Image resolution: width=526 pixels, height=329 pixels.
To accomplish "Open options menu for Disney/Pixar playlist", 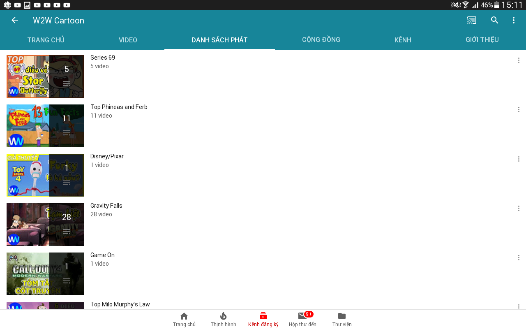I will click(519, 159).
